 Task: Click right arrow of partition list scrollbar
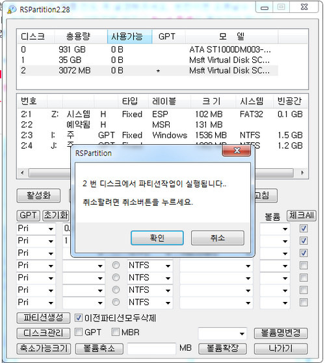(x=302, y=173)
